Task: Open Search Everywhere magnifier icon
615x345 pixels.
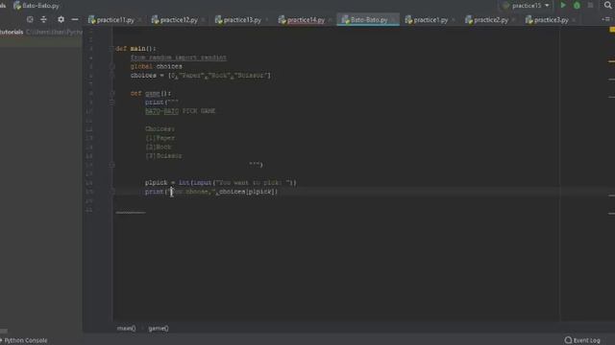Action: pyautogui.click(x=608, y=6)
